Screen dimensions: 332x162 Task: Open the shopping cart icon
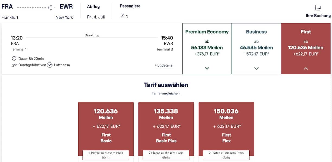click(318, 8)
